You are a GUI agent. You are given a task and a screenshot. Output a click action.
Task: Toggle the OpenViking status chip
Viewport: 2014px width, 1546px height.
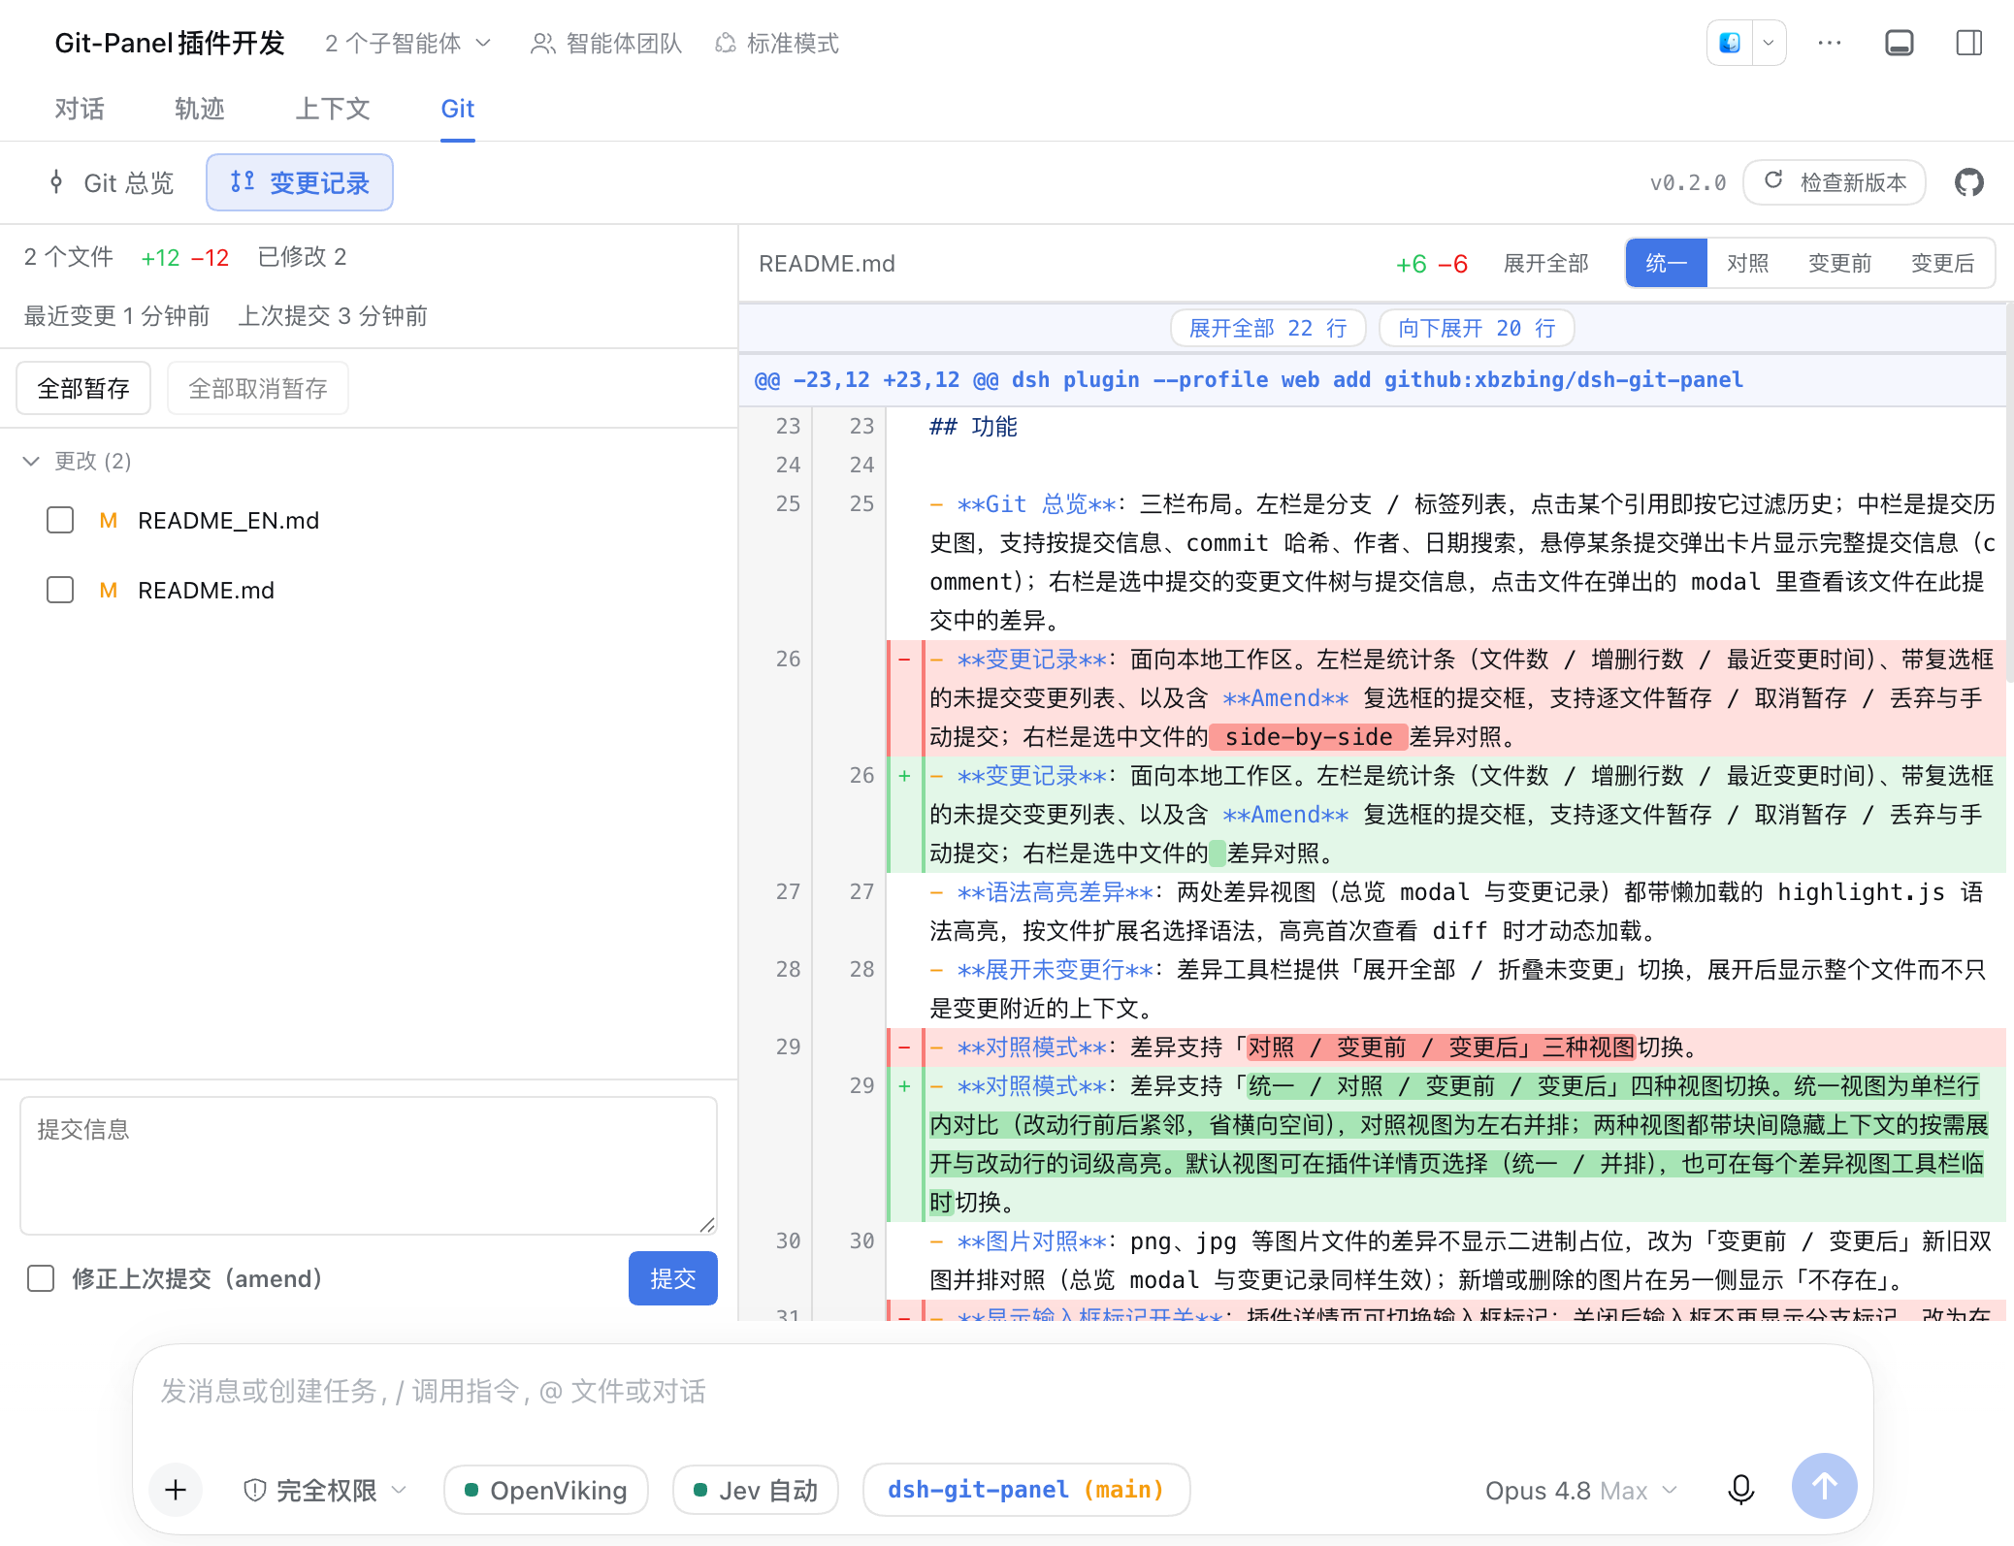tap(546, 1490)
